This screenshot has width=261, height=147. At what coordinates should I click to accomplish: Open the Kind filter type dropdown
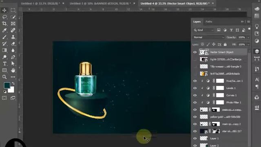pos(204,30)
